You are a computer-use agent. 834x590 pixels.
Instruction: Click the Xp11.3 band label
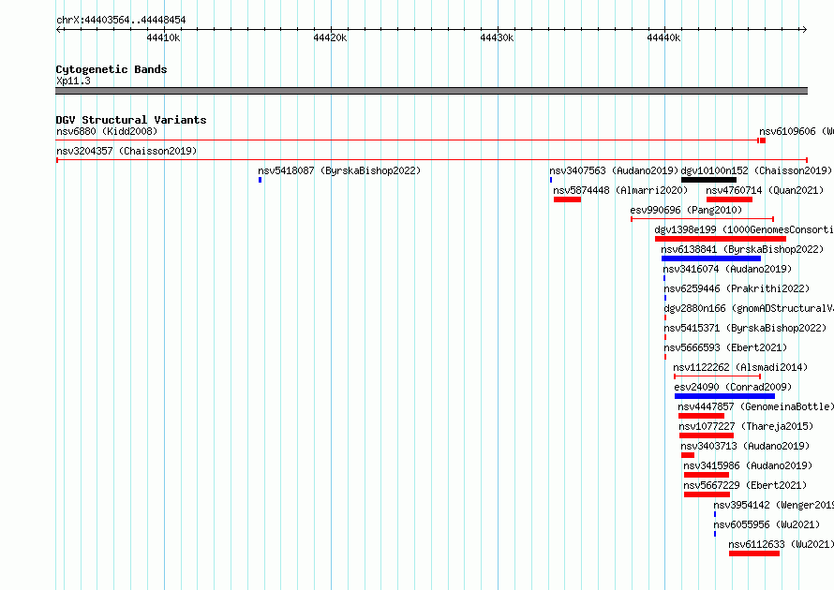coord(73,81)
